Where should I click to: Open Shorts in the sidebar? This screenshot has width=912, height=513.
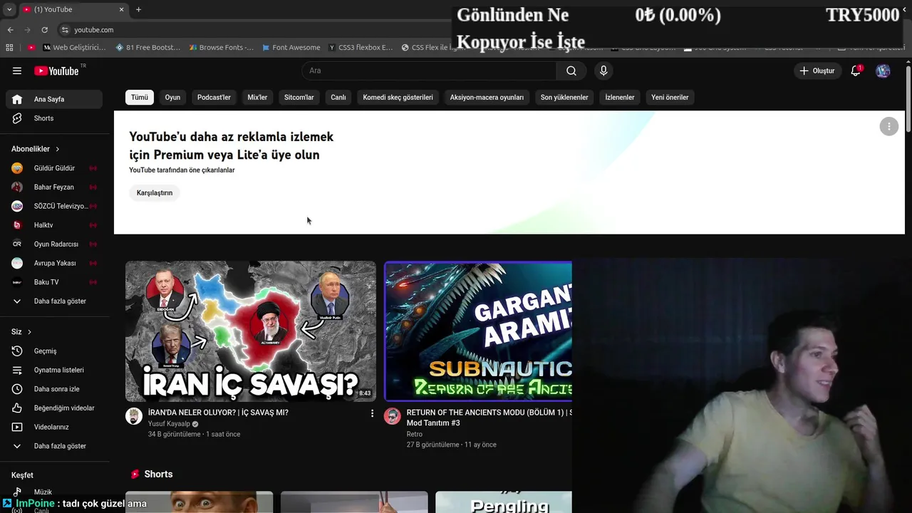click(x=54, y=118)
